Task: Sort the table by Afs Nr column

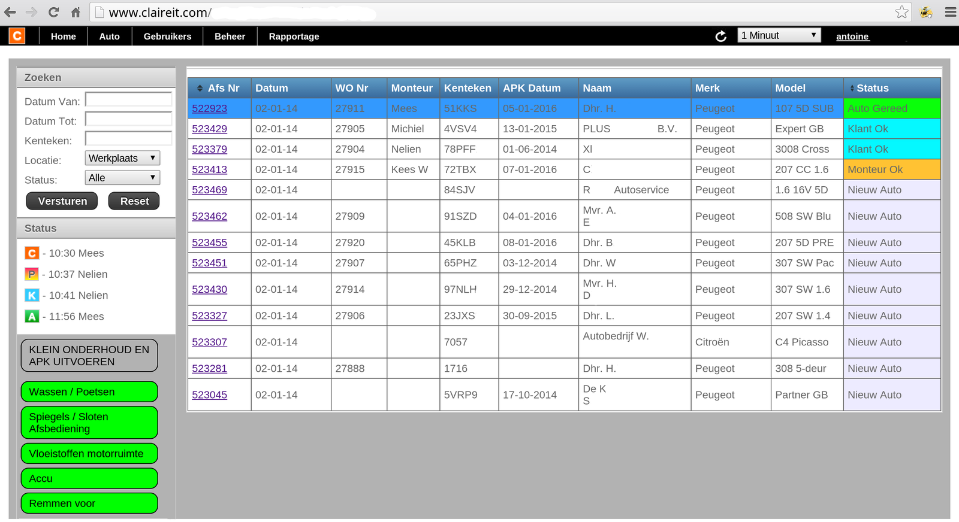Action: coord(219,88)
